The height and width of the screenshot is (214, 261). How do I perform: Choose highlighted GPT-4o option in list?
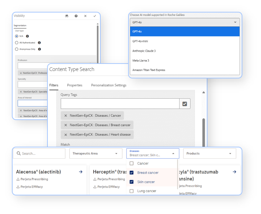(x=185, y=31)
